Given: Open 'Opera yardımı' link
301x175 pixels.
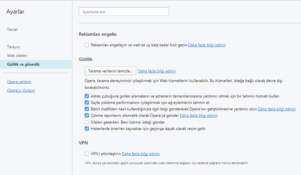Looking at the screenshot, I should pyautogui.click(x=19, y=82).
